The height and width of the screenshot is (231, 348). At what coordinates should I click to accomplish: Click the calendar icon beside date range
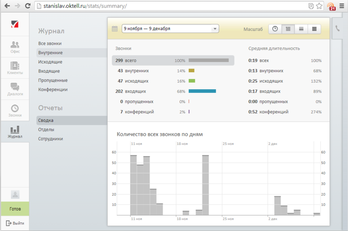click(x=115, y=29)
